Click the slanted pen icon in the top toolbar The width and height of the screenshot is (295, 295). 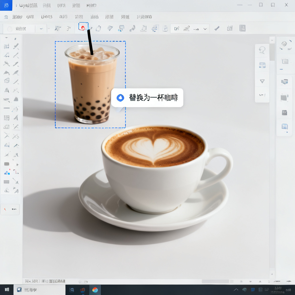pyautogui.click(x=217, y=29)
